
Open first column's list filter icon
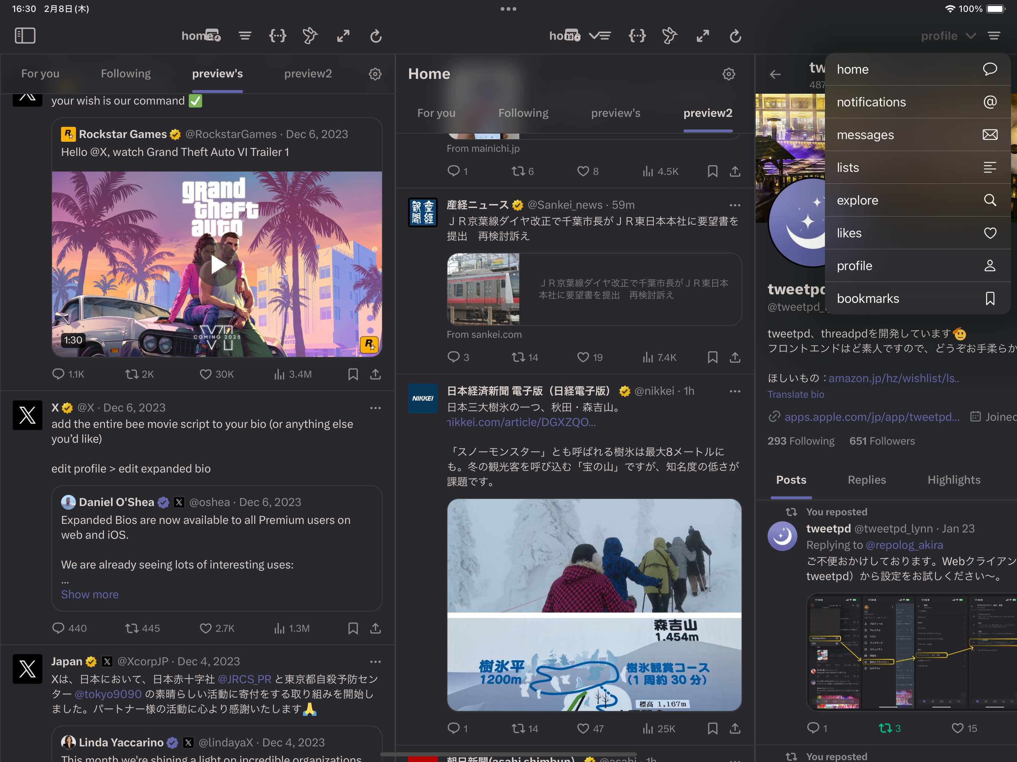point(245,35)
